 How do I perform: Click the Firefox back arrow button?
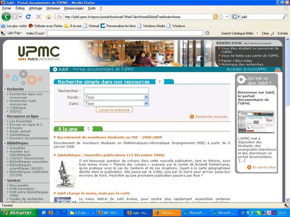click(6, 17)
